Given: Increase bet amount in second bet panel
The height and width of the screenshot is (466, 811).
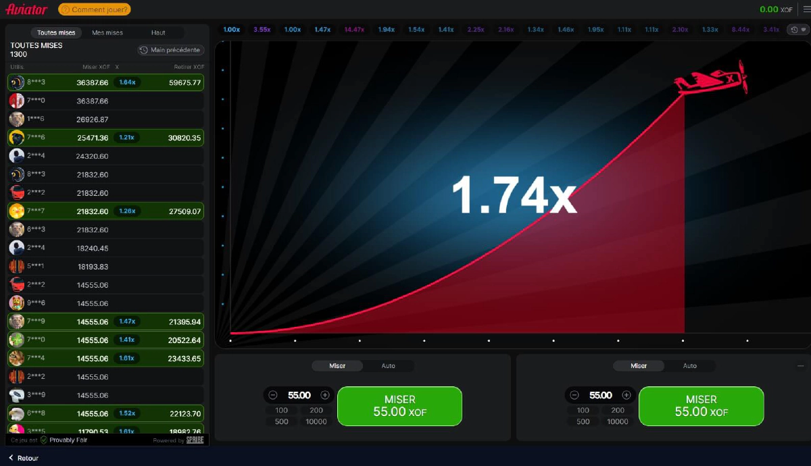Looking at the screenshot, I should point(626,395).
